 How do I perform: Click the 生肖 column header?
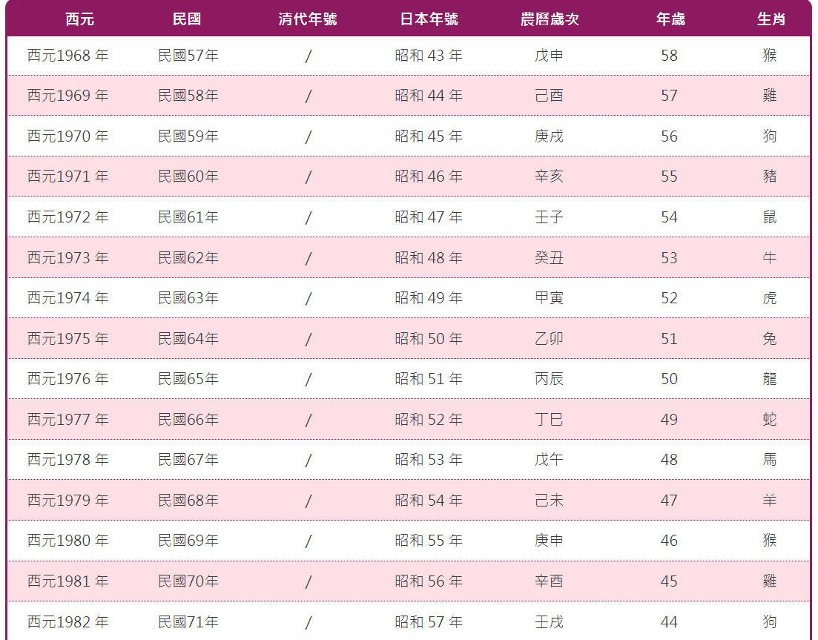point(771,19)
